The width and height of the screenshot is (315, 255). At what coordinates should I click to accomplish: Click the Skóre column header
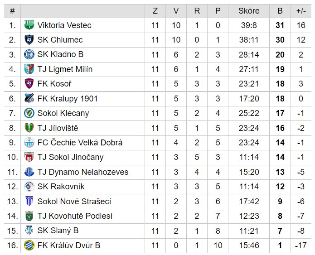pyautogui.click(x=249, y=11)
